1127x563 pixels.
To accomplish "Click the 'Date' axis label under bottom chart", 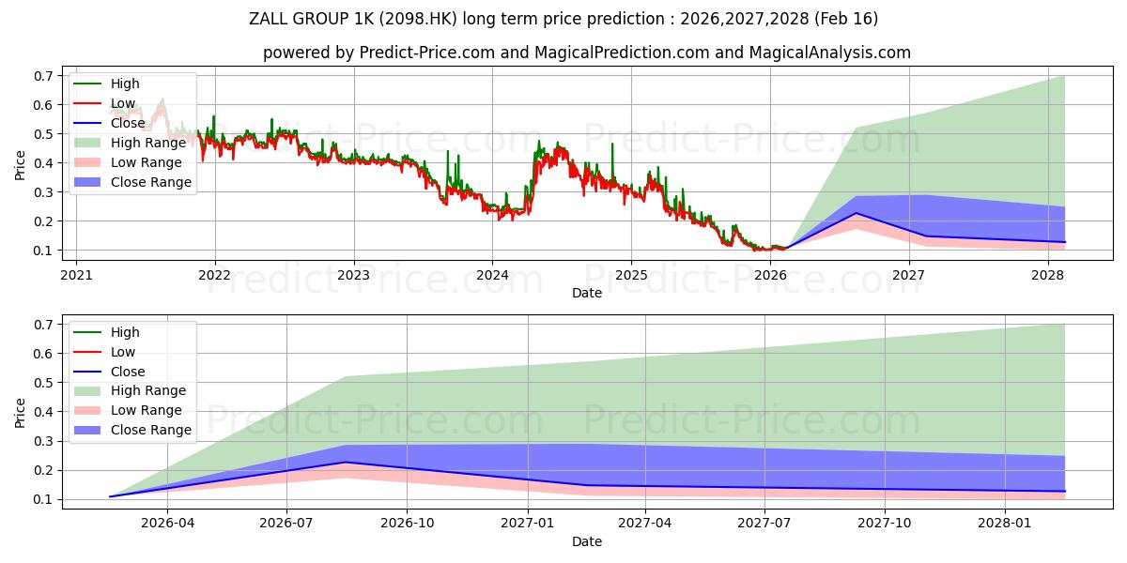I will (x=587, y=541).
